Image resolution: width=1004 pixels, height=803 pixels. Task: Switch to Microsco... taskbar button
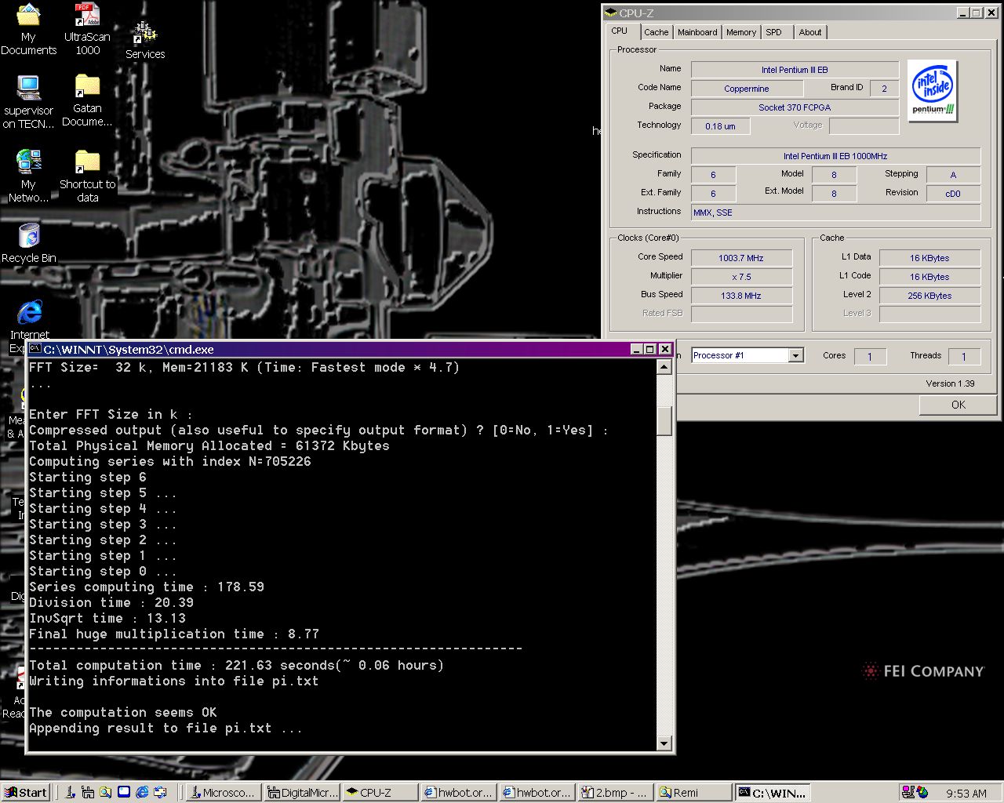[223, 793]
